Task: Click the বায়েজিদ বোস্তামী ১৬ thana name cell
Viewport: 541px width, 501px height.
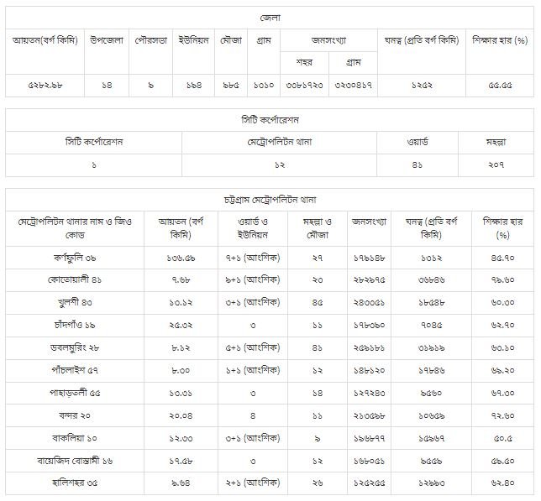Action: tap(79, 460)
